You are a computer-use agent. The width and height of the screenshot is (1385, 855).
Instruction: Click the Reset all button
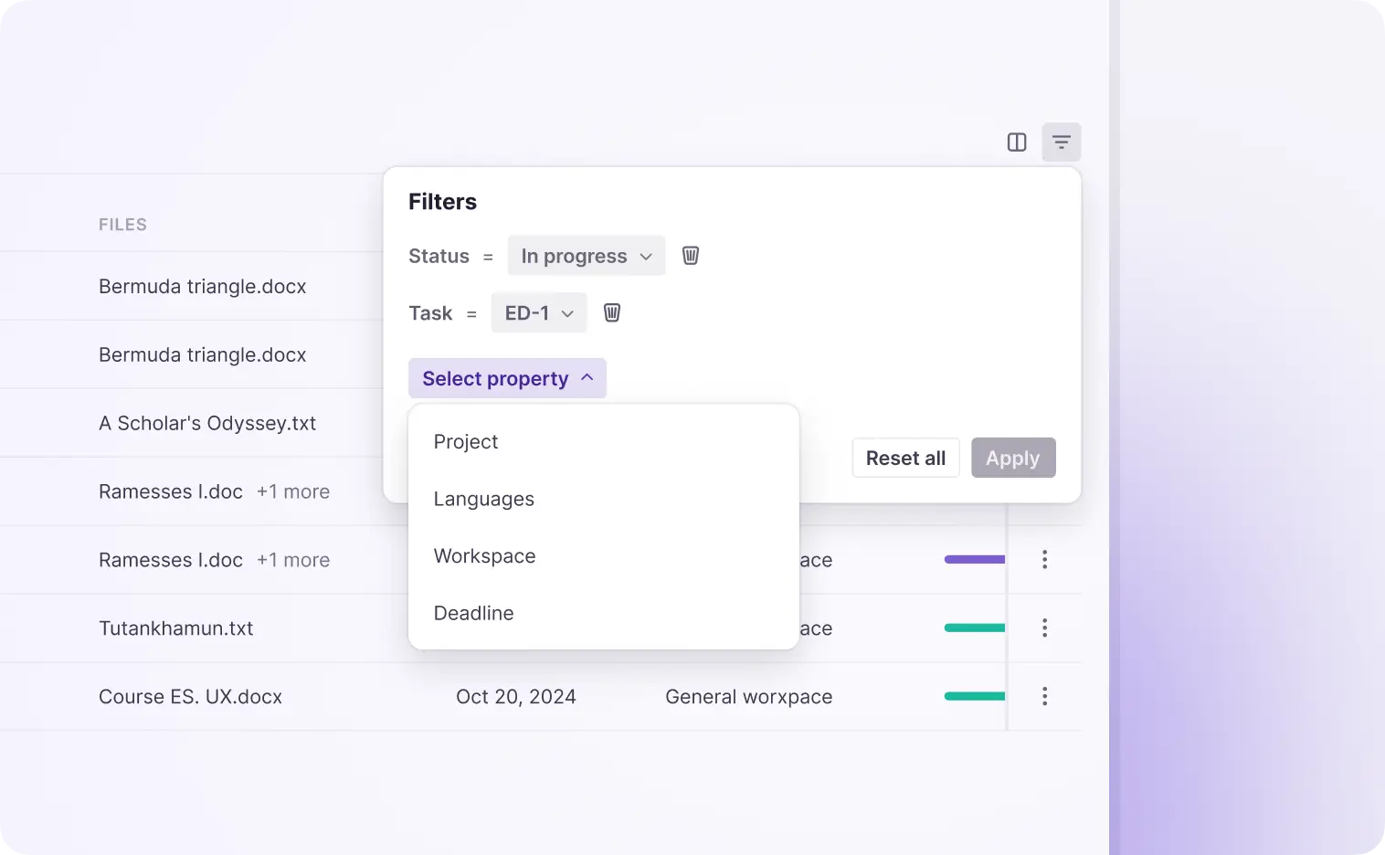905,458
